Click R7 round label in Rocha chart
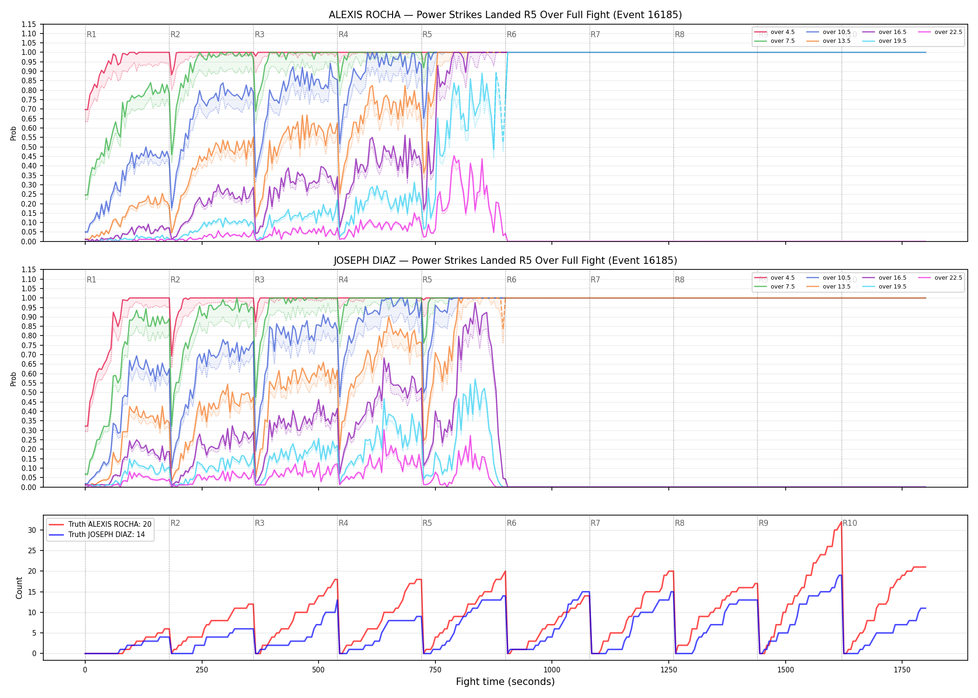The image size is (978, 698). (595, 34)
